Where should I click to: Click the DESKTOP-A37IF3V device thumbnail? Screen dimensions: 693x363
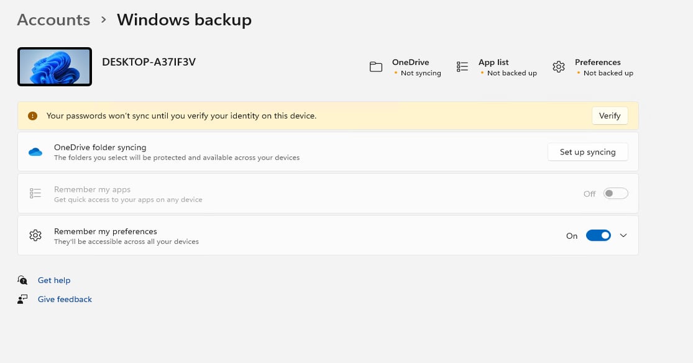(55, 66)
